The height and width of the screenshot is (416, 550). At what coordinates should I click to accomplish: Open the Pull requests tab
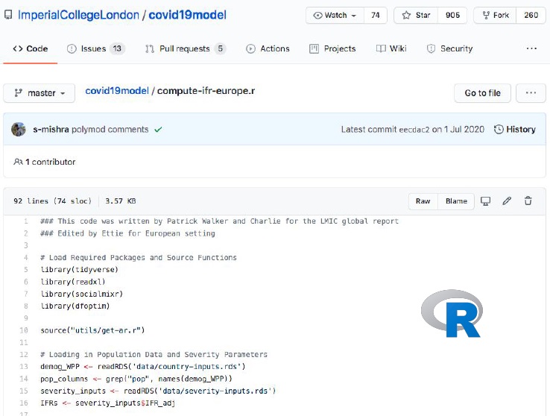(x=185, y=48)
